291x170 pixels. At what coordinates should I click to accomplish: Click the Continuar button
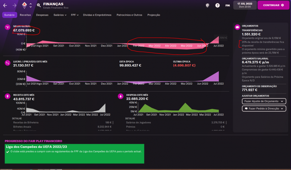tap(273, 5)
